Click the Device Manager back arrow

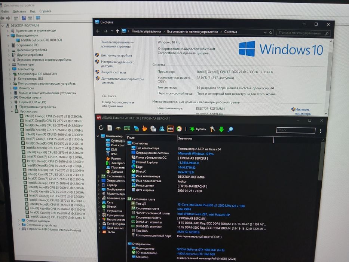(3, 18)
